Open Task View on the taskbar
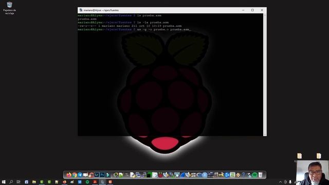 pyautogui.click(x=19, y=182)
